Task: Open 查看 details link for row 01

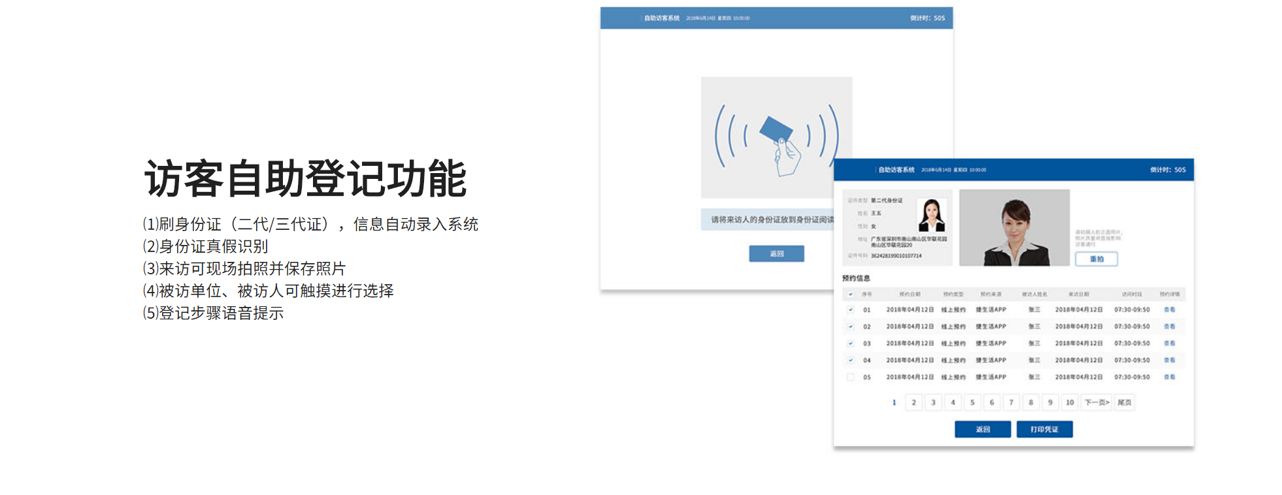Action: tap(1169, 310)
